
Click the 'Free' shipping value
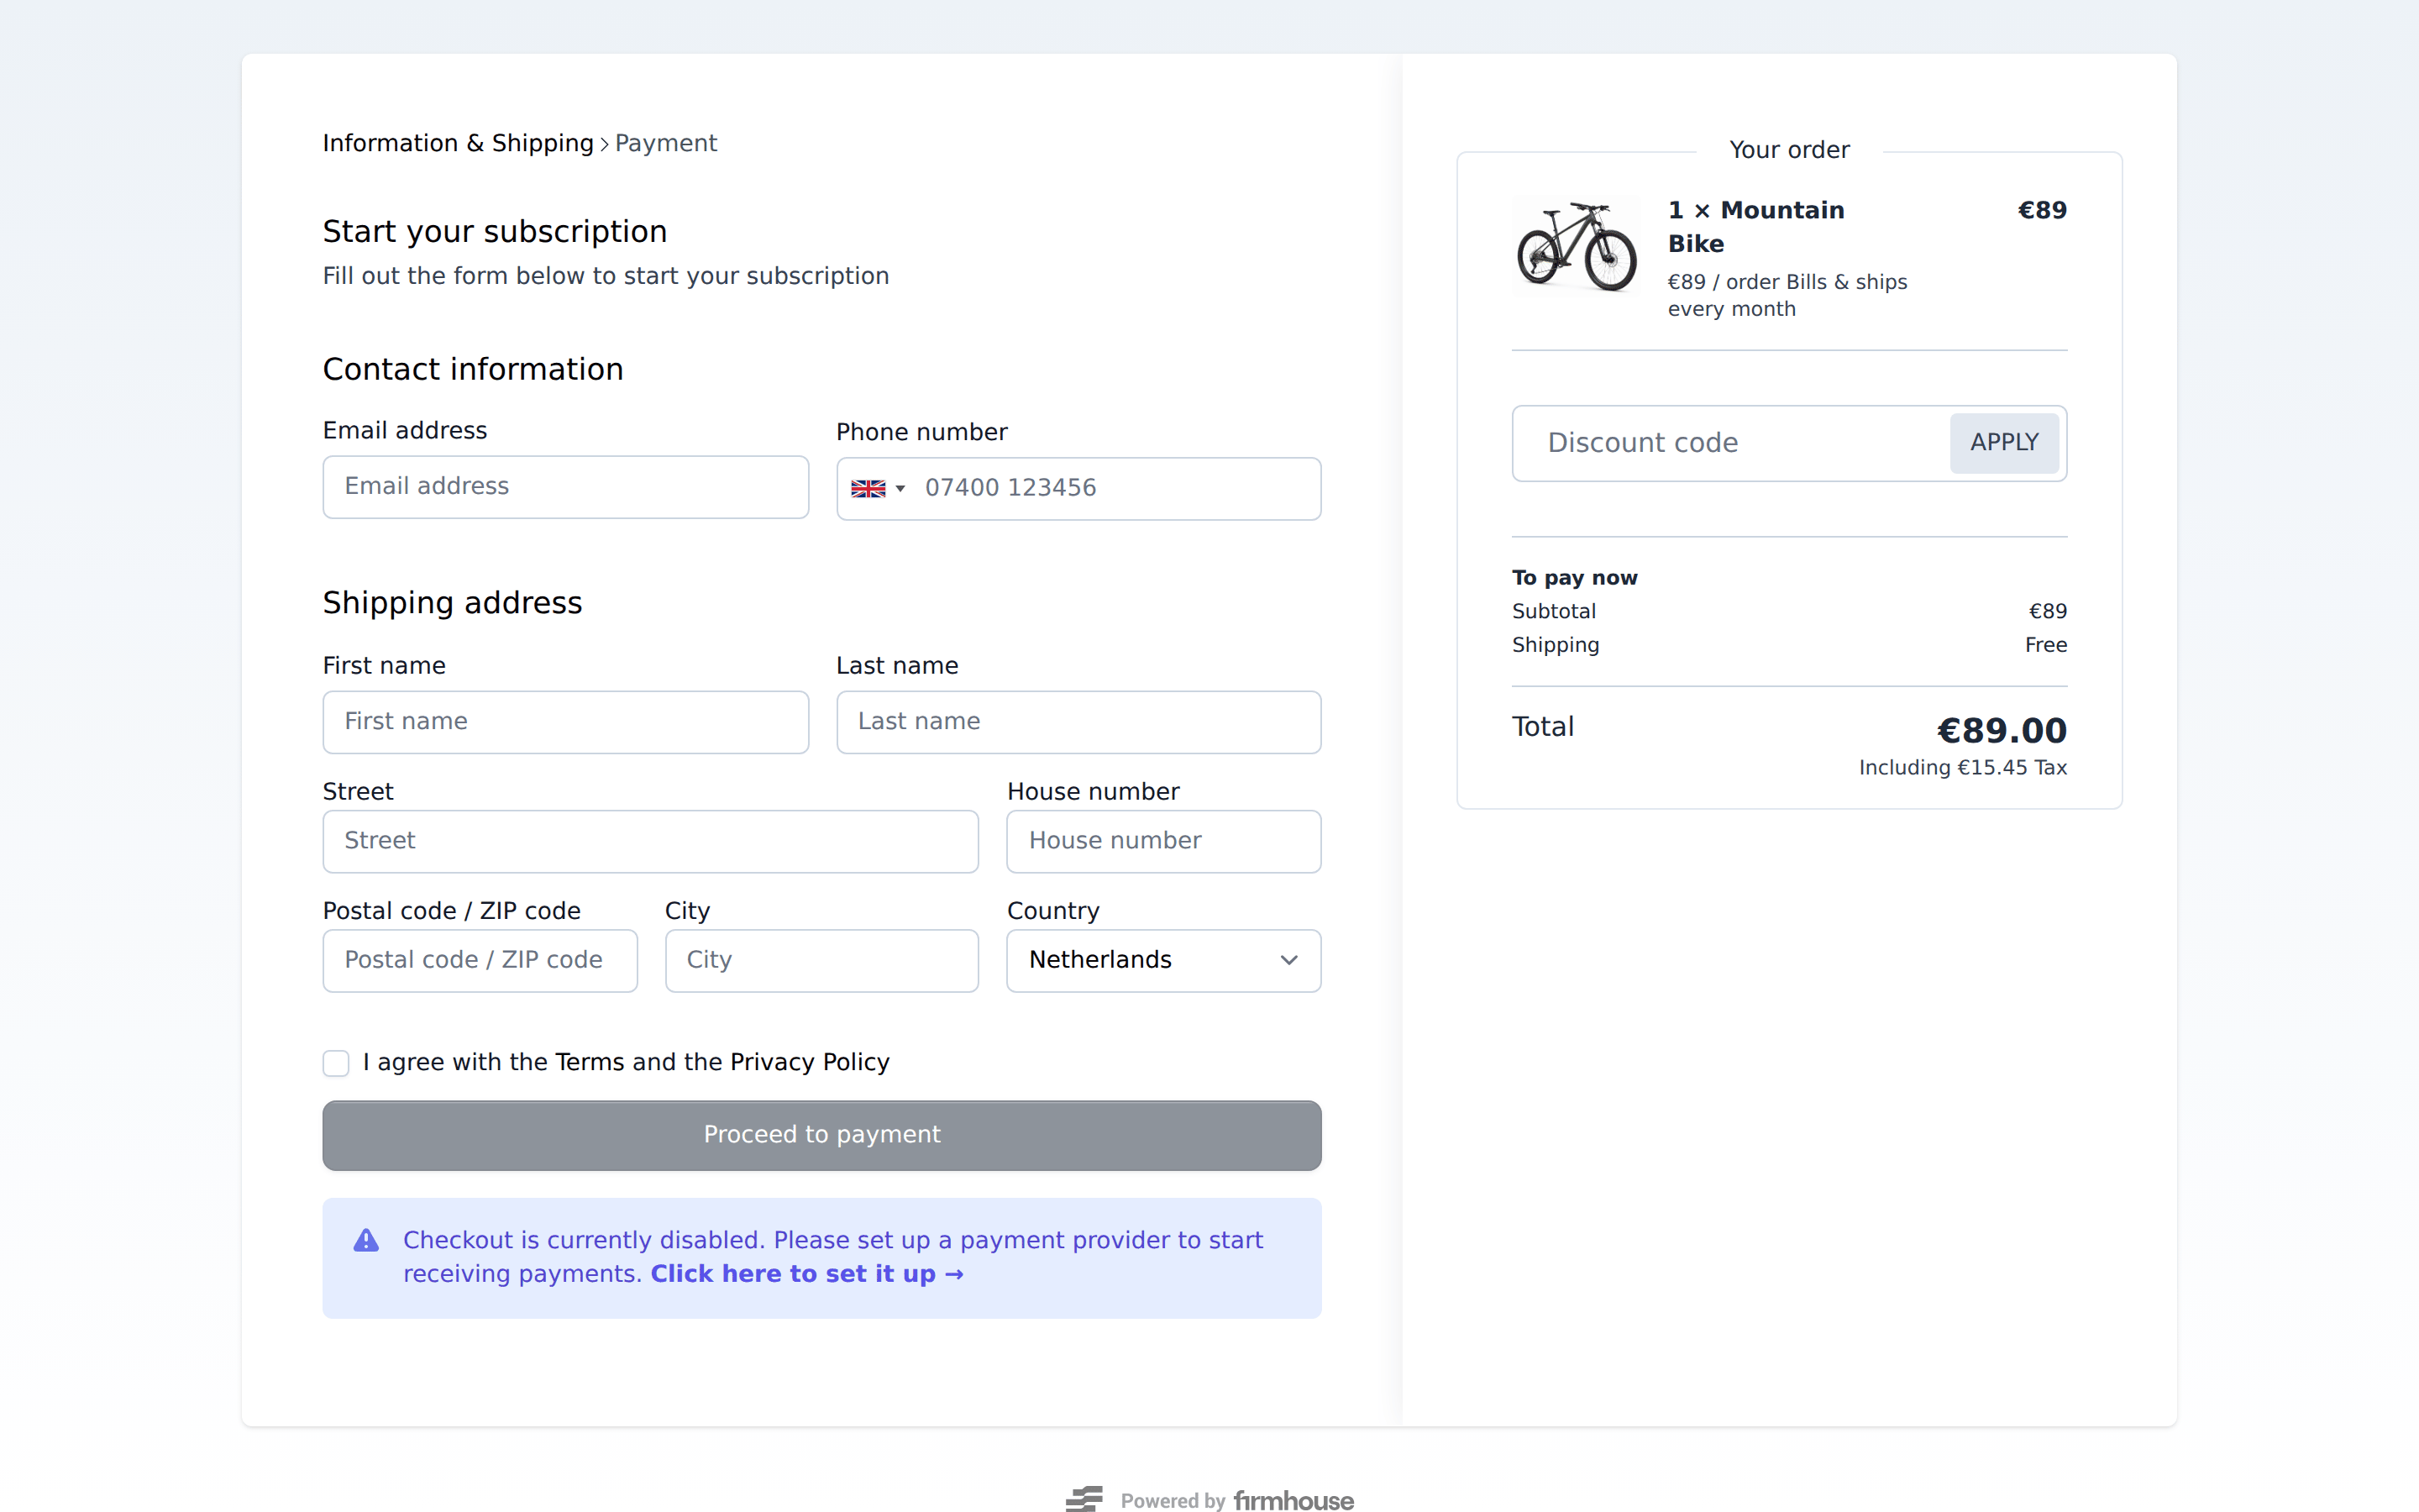pyautogui.click(x=2045, y=645)
